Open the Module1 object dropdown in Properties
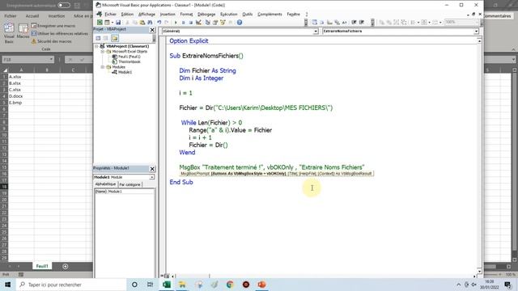 (151, 177)
